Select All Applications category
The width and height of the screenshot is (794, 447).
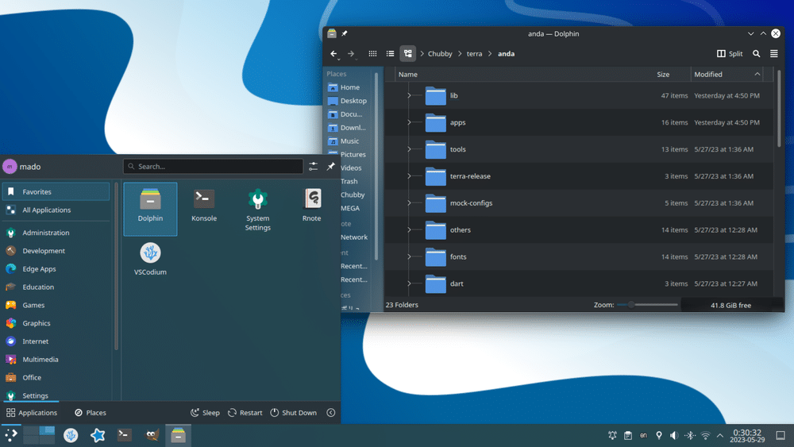click(56, 210)
